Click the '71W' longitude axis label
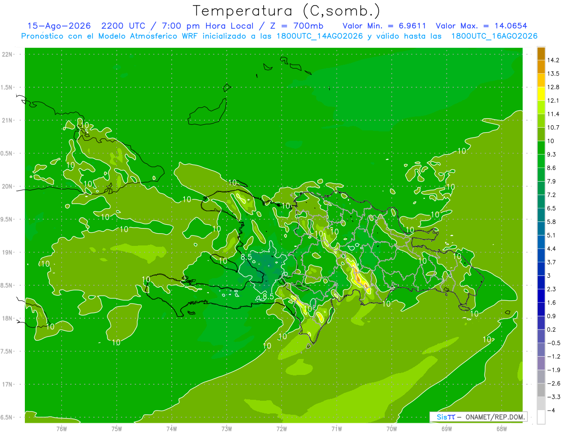Screen dimensions: 563x435 (x=336, y=428)
